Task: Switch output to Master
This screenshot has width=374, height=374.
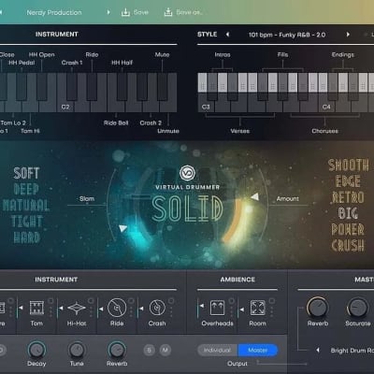Action: [258, 351]
